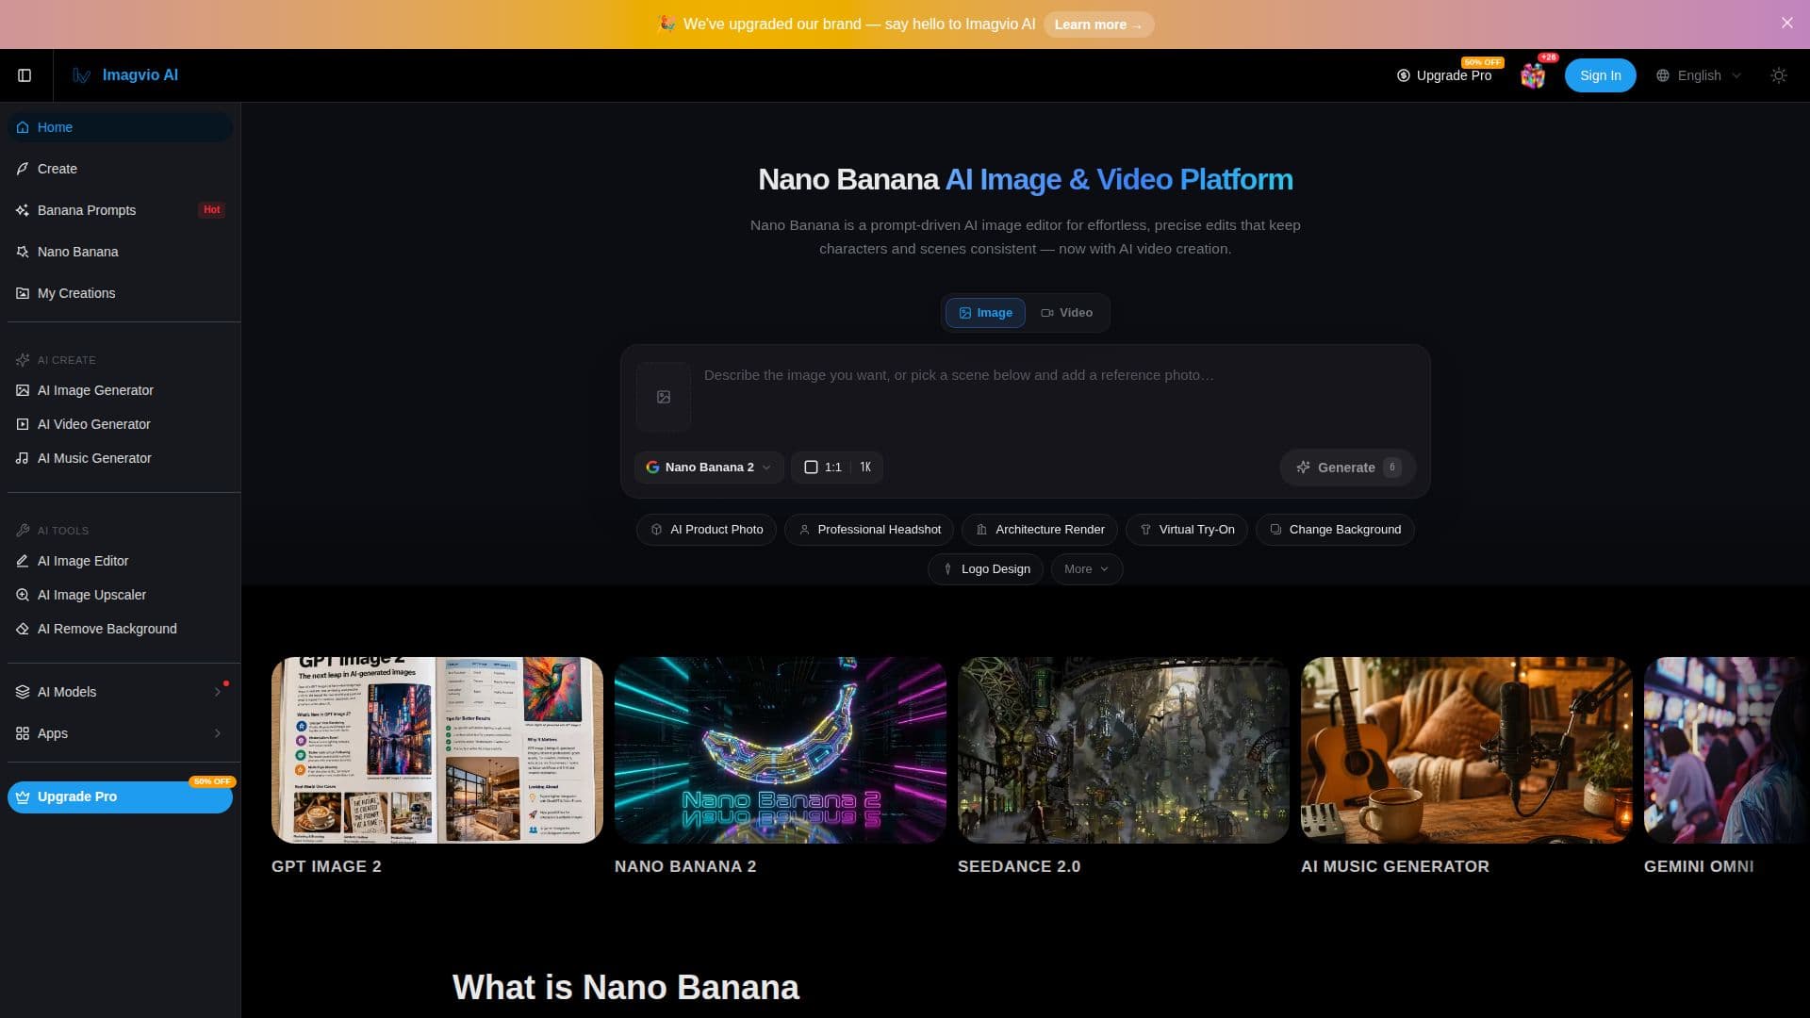Viewport: 1810px width, 1018px height.
Task: Click the sparkle icon on Generate
Action: coord(1303,468)
